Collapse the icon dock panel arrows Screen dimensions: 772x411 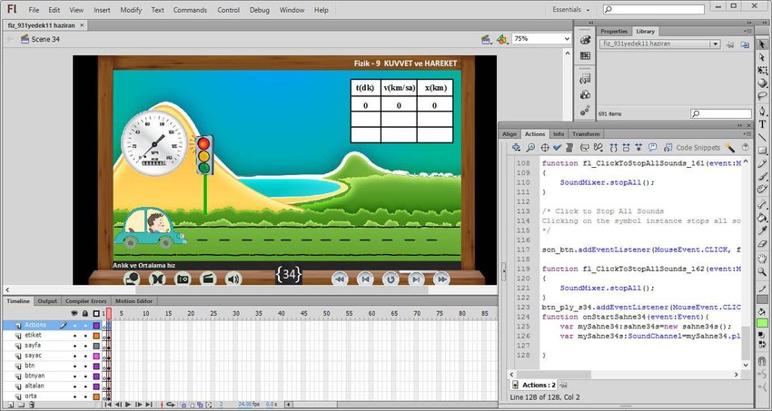591,23
